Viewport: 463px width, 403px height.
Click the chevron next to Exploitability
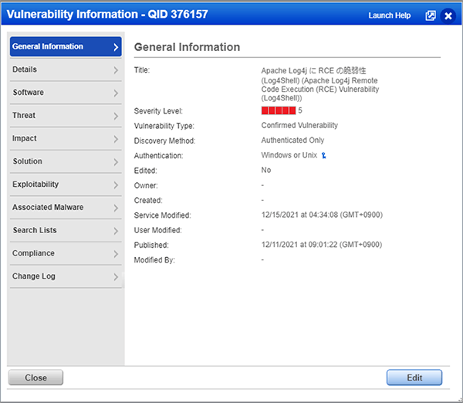pos(116,185)
